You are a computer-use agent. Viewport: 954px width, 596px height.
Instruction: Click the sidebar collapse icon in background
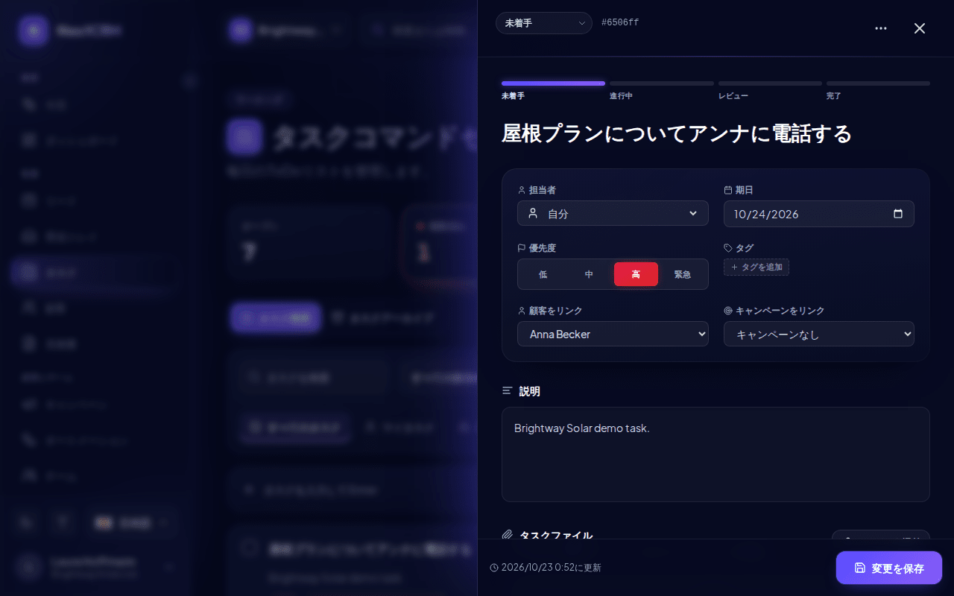[190, 80]
